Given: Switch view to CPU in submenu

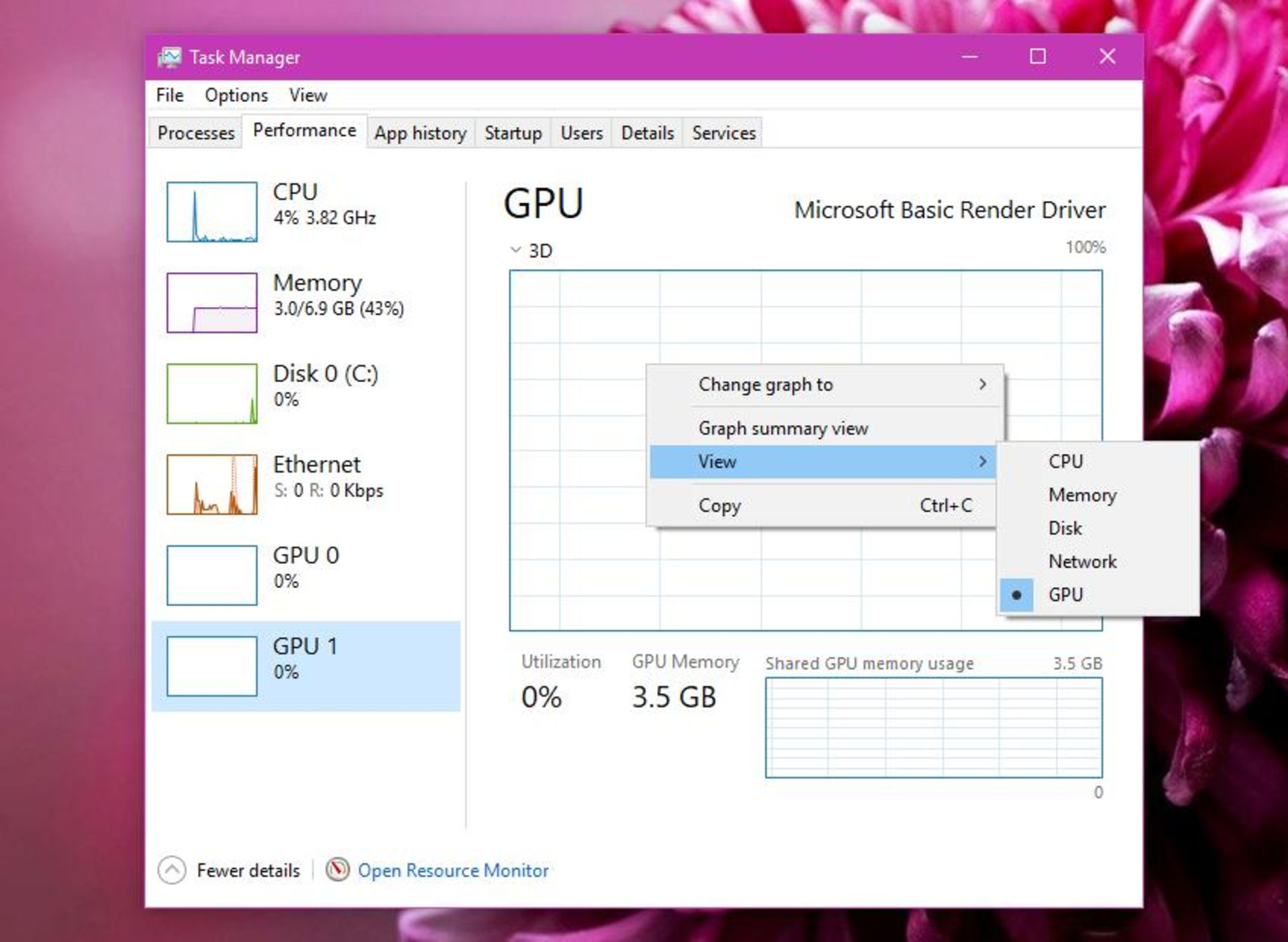Looking at the screenshot, I should pyautogui.click(x=1065, y=461).
